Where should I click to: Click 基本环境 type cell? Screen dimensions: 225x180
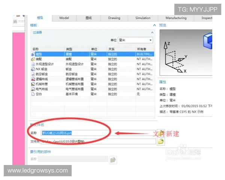[x=72, y=94]
